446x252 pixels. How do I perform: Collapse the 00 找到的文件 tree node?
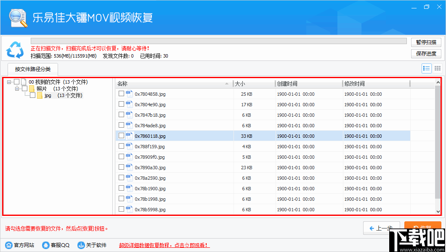(x=9, y=82)
